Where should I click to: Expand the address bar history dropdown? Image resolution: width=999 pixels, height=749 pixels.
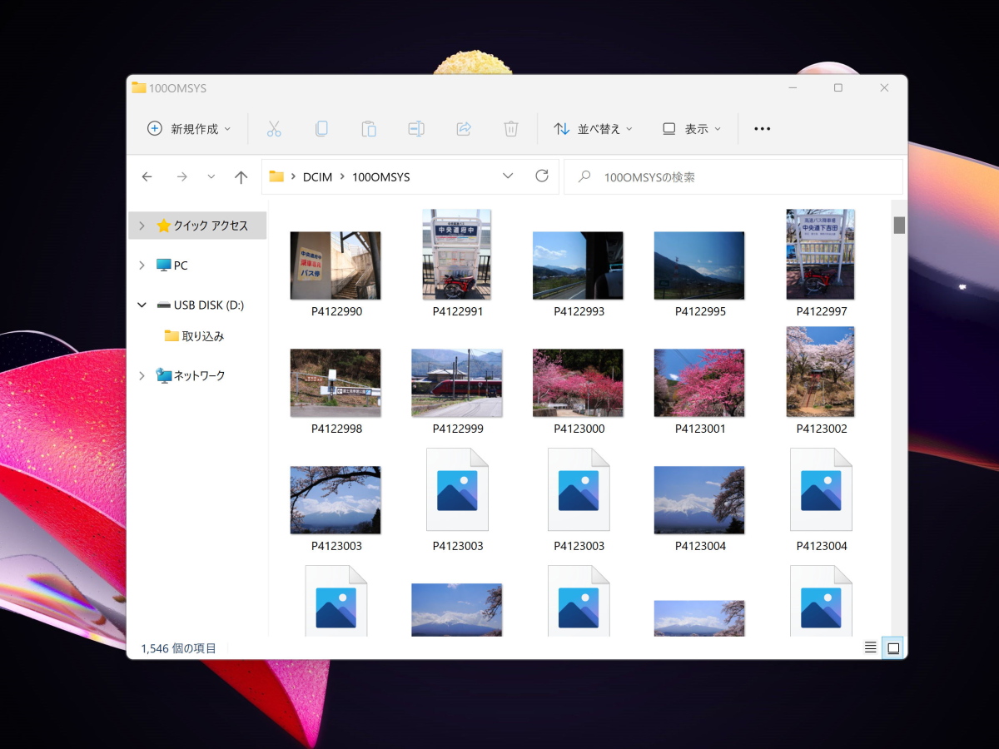(x=508, y=176)
